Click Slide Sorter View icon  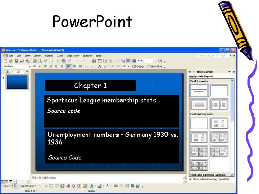tap(7, 181)
